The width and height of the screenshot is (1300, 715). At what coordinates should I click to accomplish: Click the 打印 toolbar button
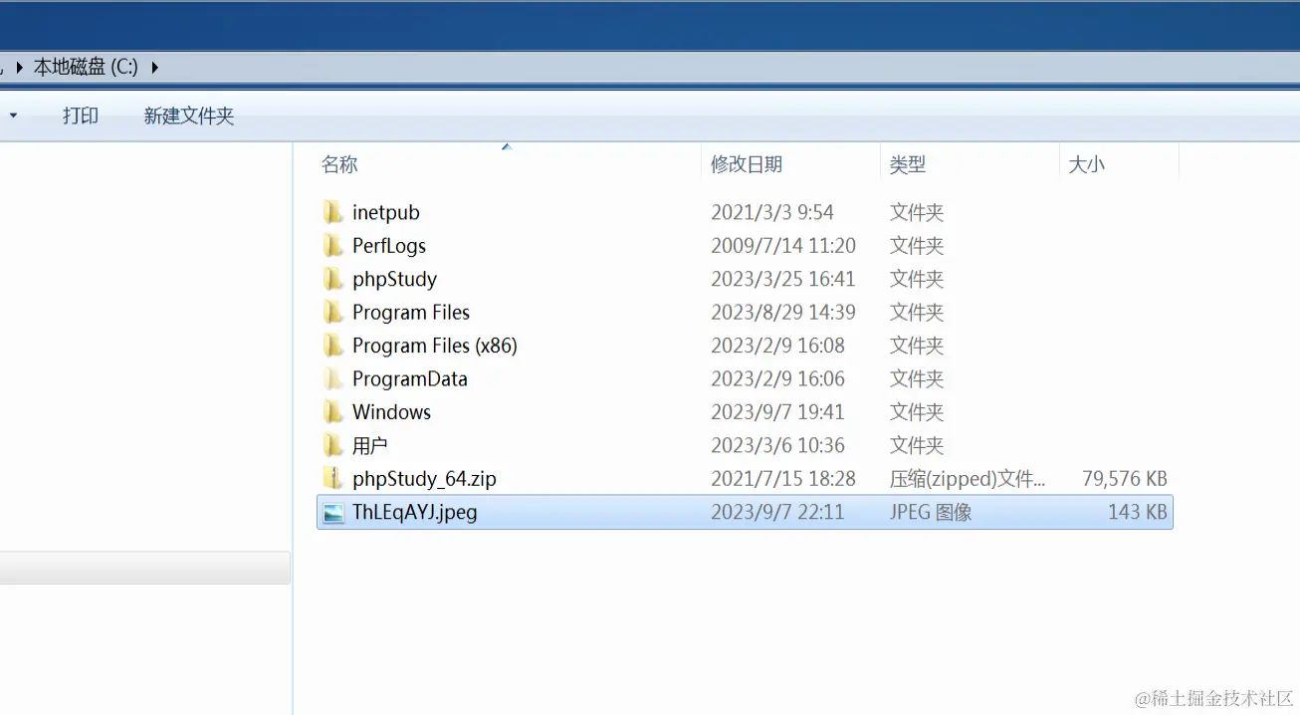click(x=81, y=116)
